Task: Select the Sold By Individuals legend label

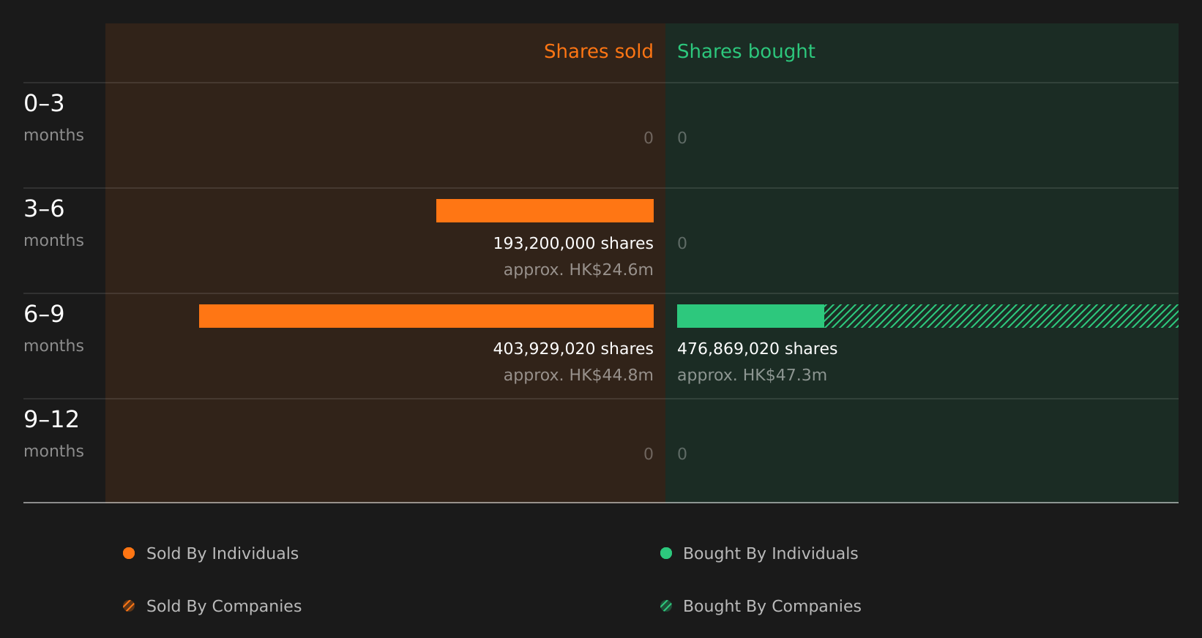Action: tap(223, 553)
